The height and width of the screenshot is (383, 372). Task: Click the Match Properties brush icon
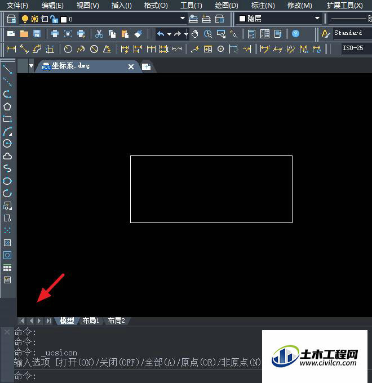(138, 34)
